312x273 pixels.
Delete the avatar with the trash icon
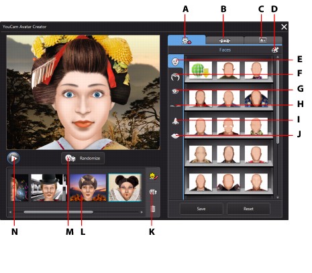click(x=153, y=209)
